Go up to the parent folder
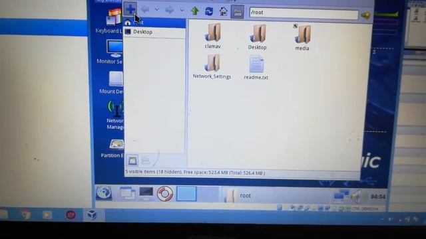This screenshot has width=426, height=239. (195, 11)
